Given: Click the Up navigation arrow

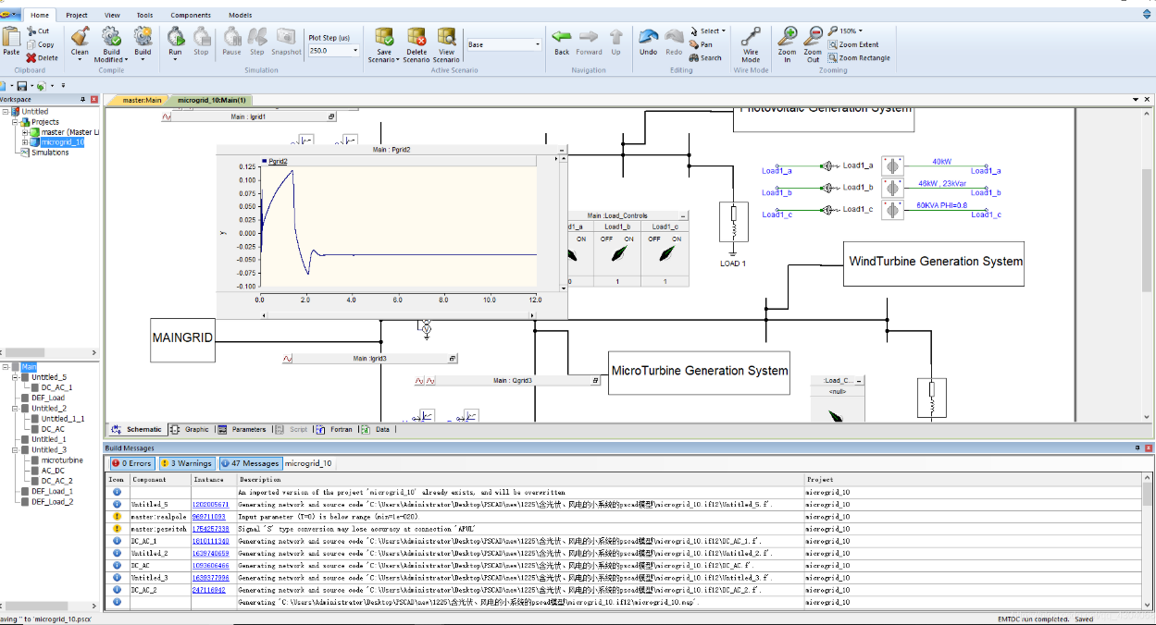Looking at the screenshot, I should point(615,36).
